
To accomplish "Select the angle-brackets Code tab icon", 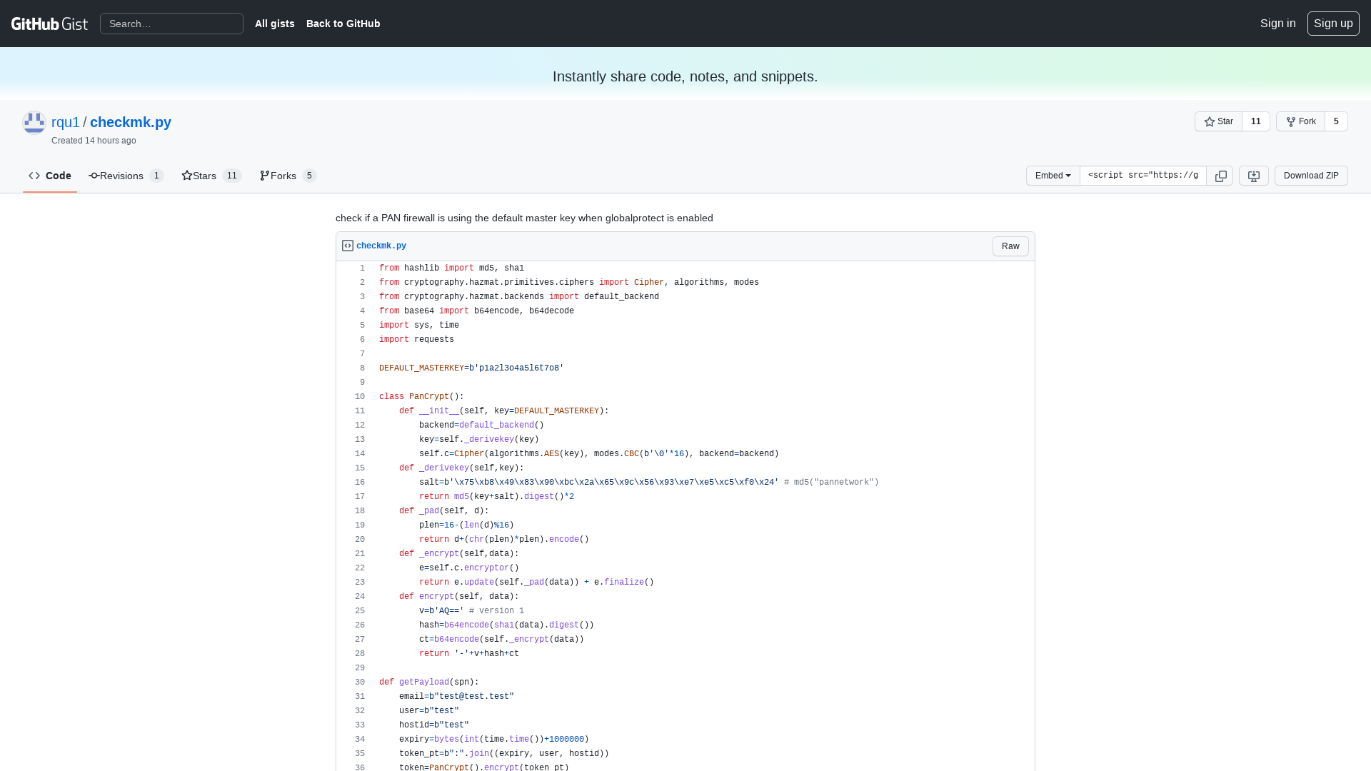I will coord(34,176).
